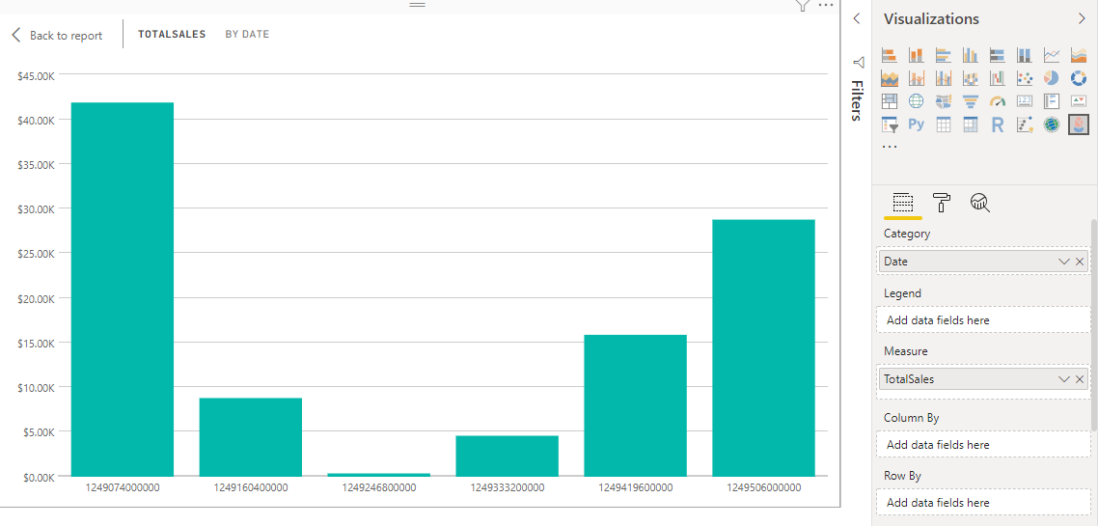The image size is (1098, 526).
Task: Select the Scatter chart visual
Action: click(x=1025, y=78)
